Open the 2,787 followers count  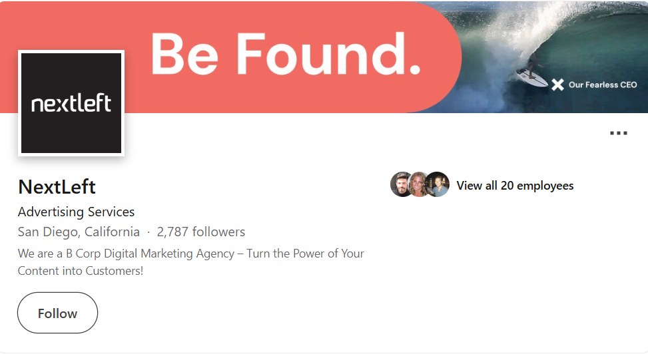tap(200, 232)
